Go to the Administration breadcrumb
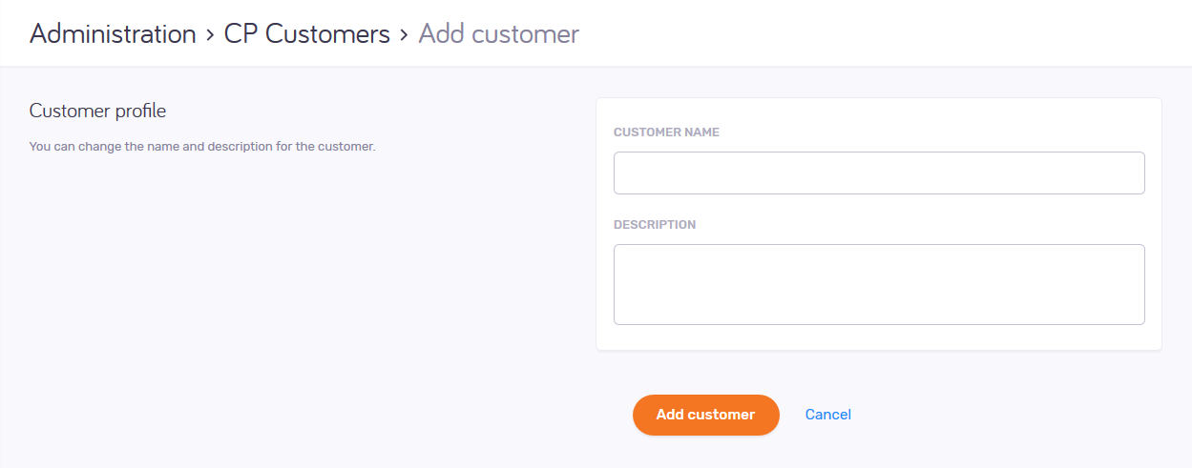 point(113,34)
